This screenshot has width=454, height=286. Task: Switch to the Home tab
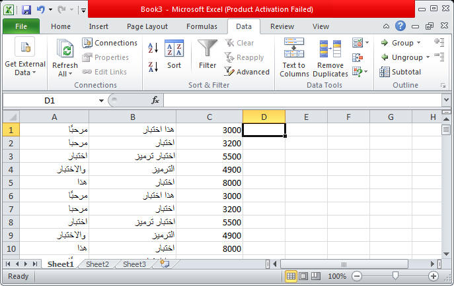(61, 26)
